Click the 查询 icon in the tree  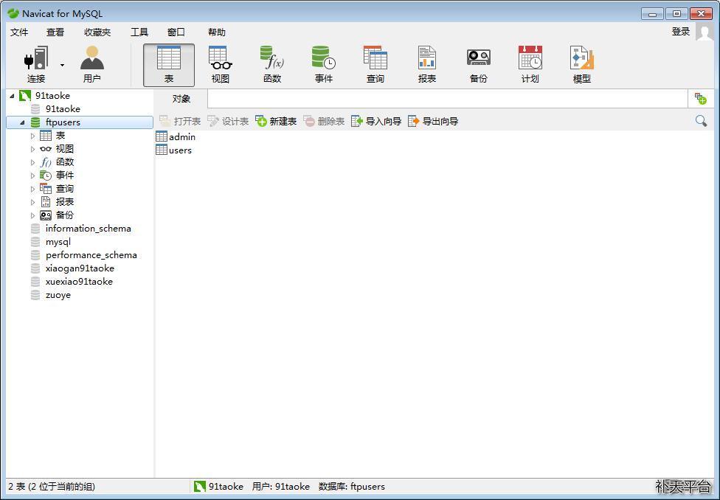[x=46, y=188]
